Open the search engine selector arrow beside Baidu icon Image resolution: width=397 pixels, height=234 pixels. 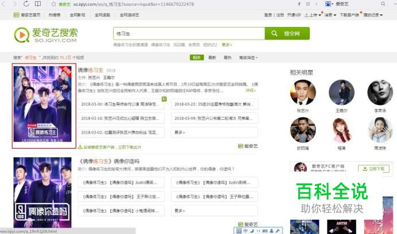[x=332, y=4]
